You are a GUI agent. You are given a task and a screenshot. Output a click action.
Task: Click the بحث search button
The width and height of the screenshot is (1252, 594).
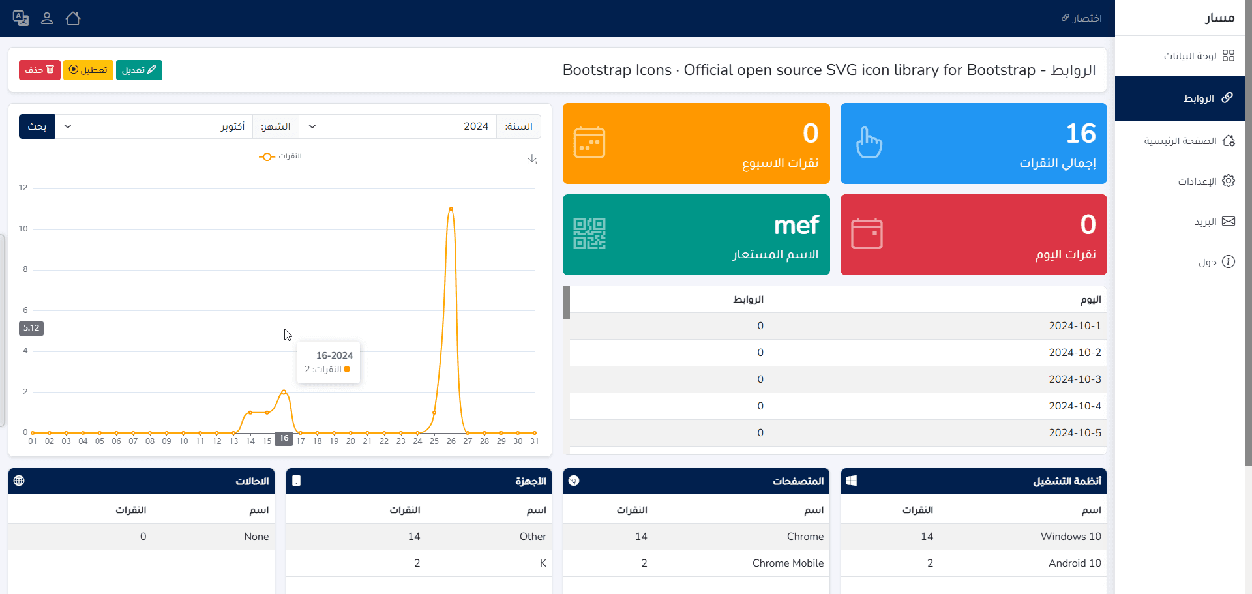37,126
